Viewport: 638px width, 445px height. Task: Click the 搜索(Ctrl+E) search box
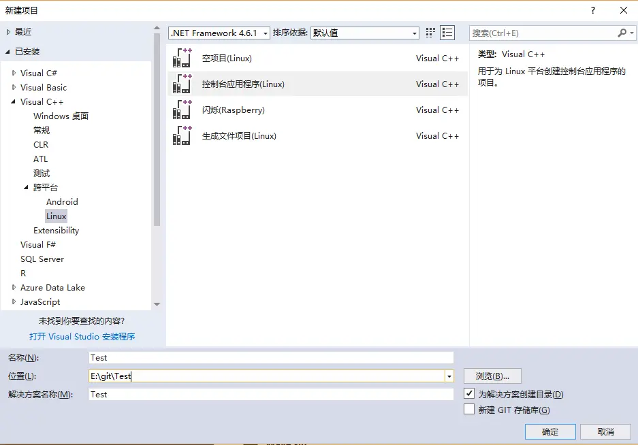[x=543, y=33]
